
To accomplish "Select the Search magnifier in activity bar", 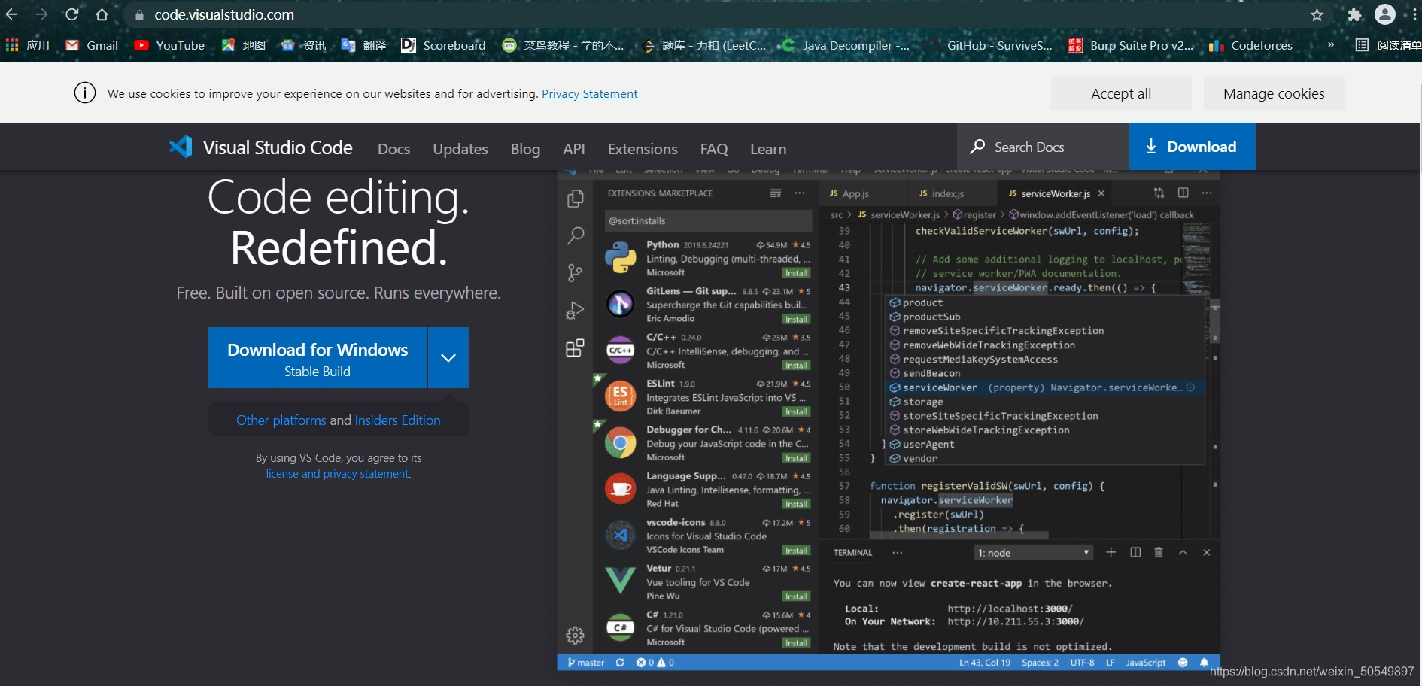I will 576,235.
